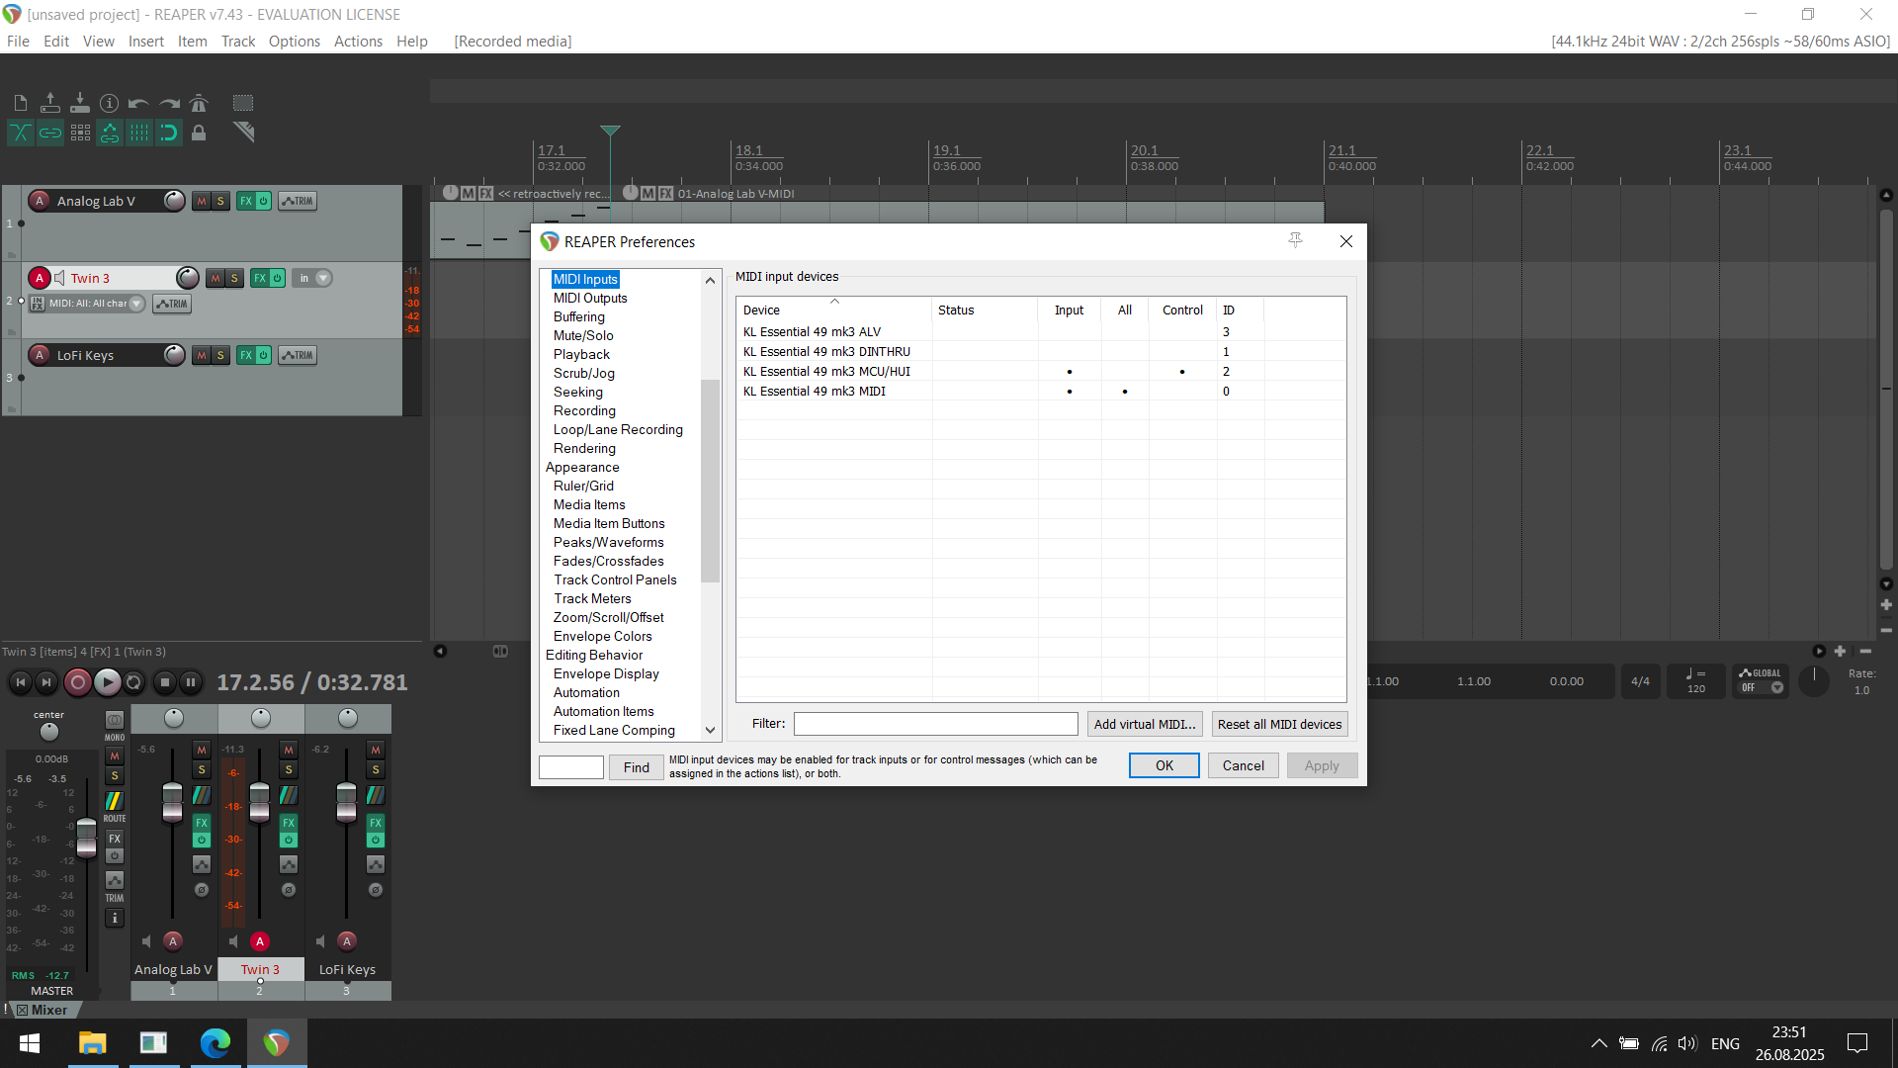Image resolution: width=1898 pixels, height=1068 pixels.
Task: Open the Options menu
Action: pos(294,42)
